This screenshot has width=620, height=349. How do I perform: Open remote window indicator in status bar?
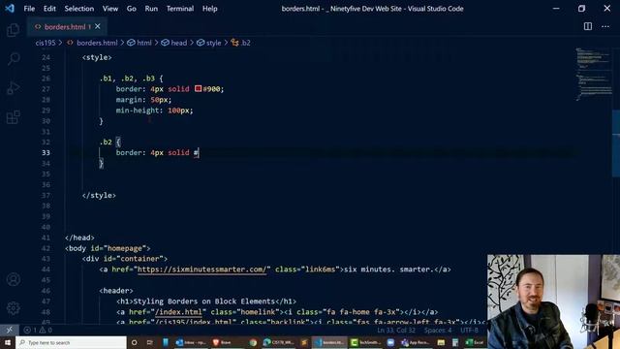[9, 330]
